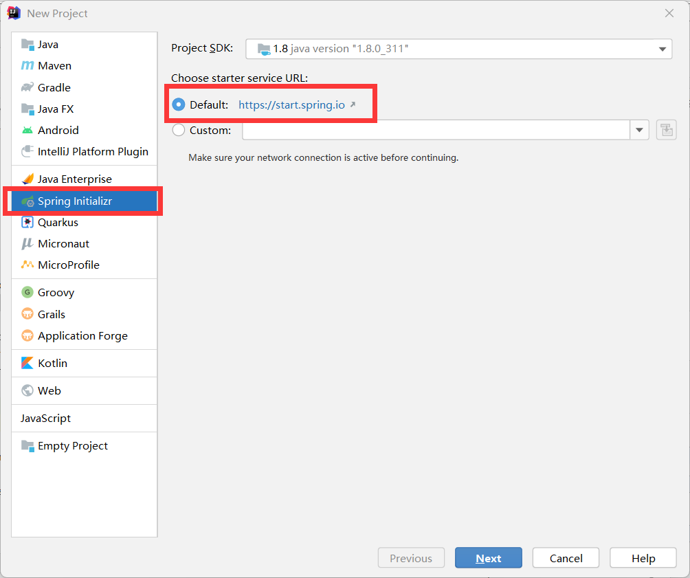Choose Grails from the list
This screenshot has height=578, width=690.
tap(85, 314)
